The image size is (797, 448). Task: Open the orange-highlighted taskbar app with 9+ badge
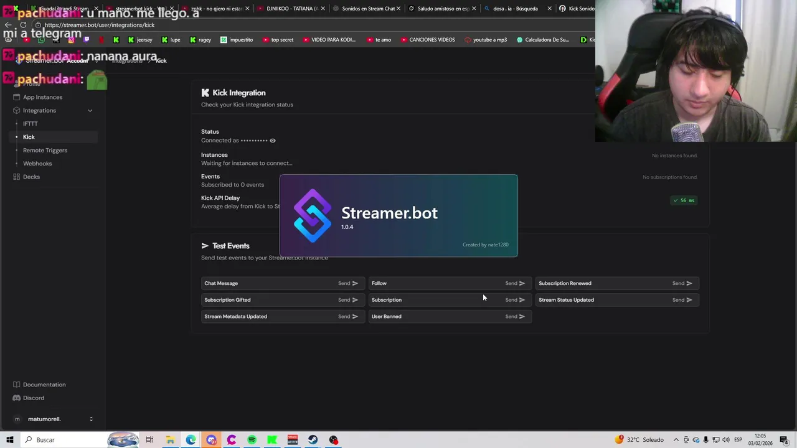(211, 440)
